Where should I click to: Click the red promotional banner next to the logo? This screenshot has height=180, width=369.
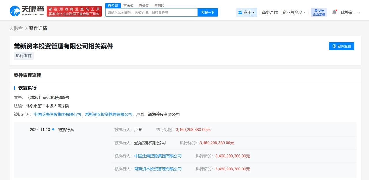74,10
